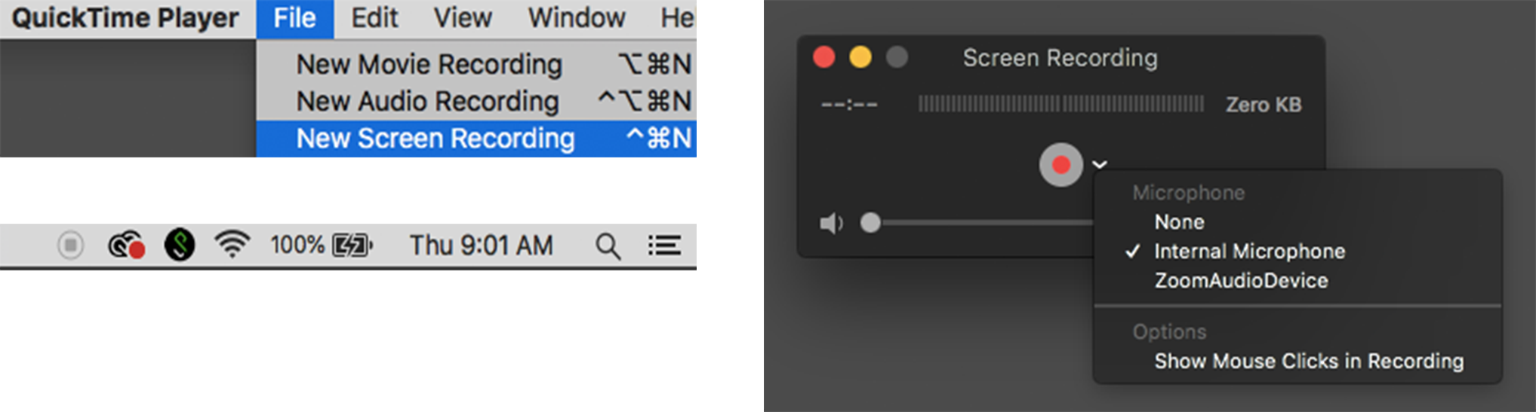Screen dimensions: 1536x412
Task: Open the Creative Cloud status icon
Action: pyautogui.click(x=126, y=246)
